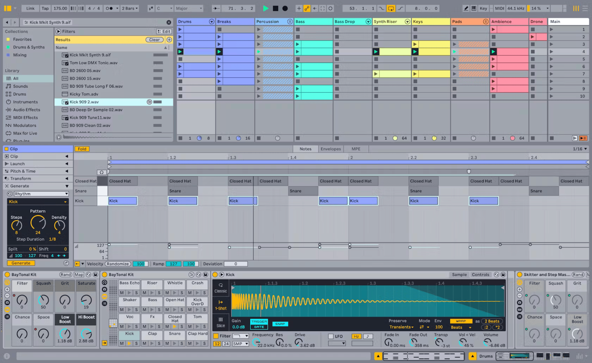Switch to the Envelopes tab
592x363 pixels.
[x=331, y=149]
